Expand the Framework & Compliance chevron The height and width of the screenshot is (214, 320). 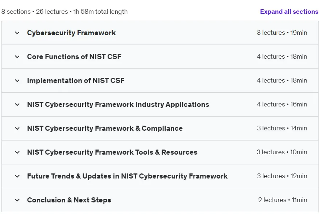(17, 128)
